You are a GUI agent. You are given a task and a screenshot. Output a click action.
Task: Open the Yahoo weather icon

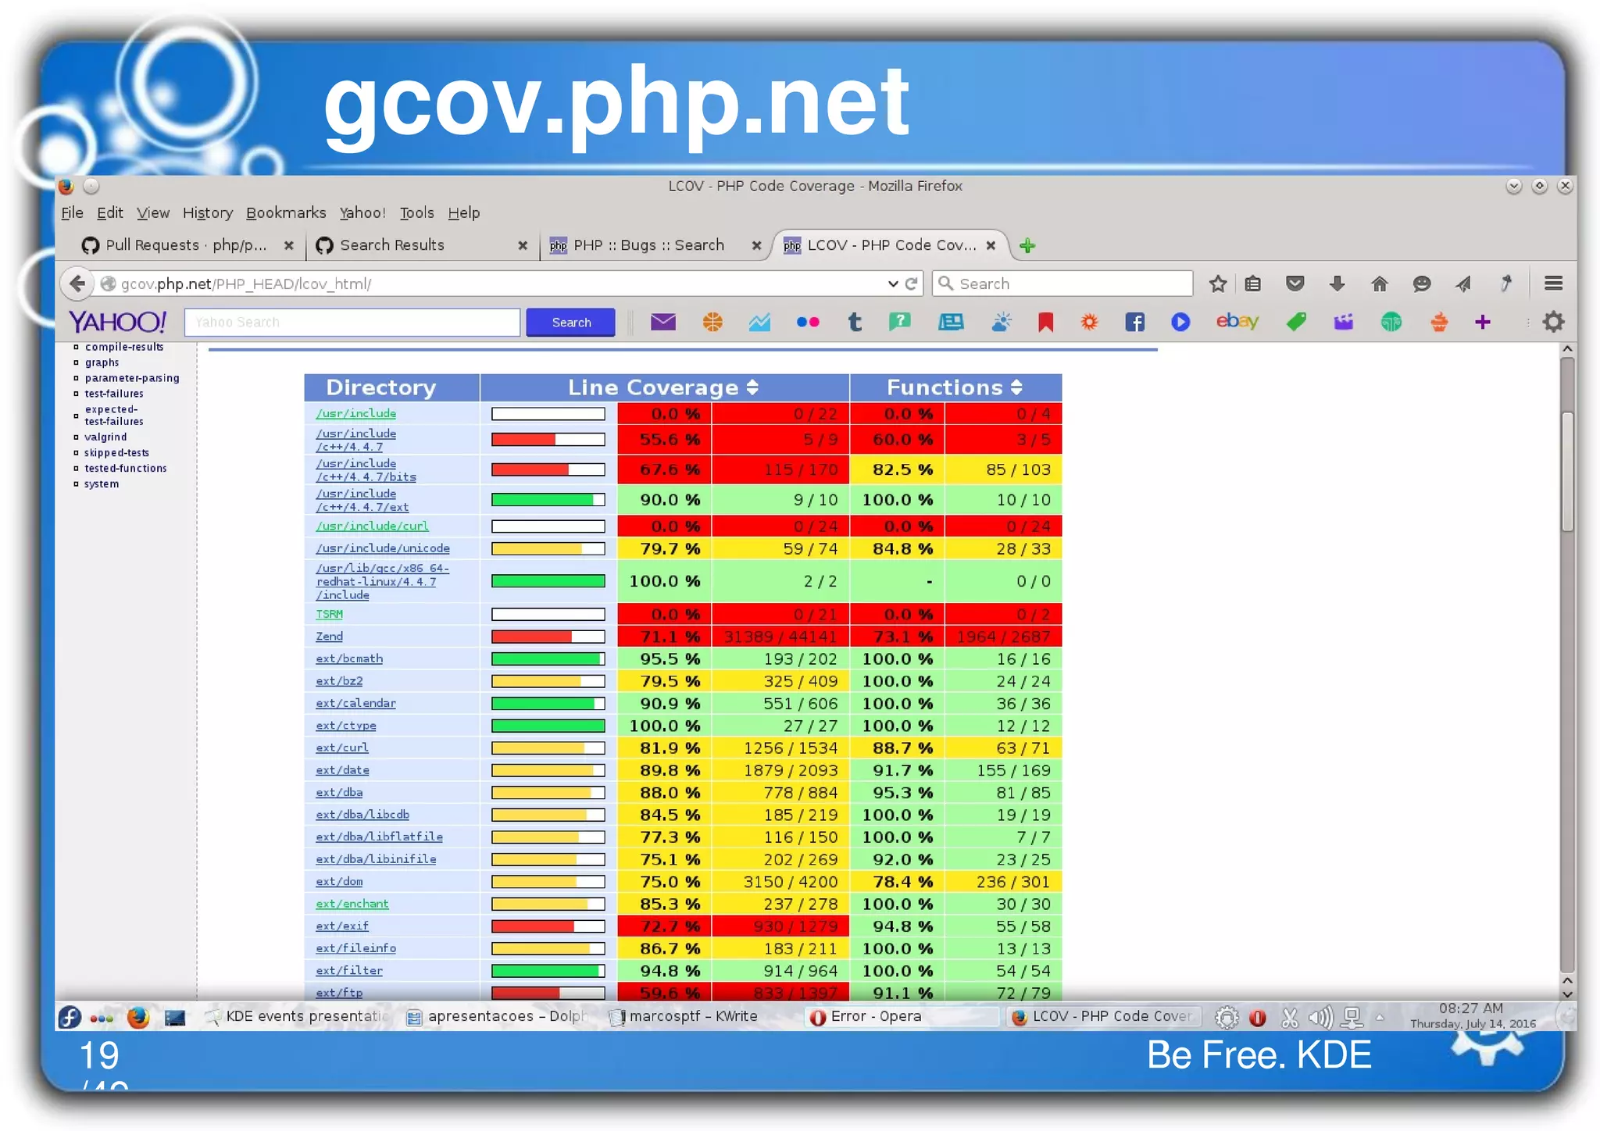click(x=1001, y=322)
